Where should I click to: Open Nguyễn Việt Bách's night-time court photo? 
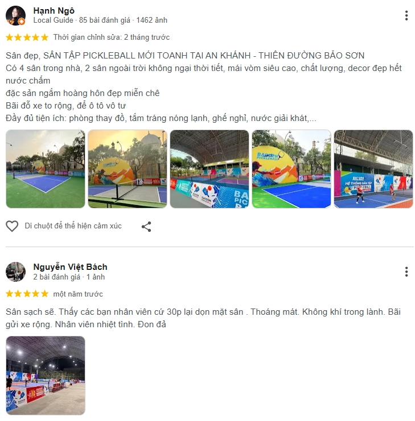(45, 376)
